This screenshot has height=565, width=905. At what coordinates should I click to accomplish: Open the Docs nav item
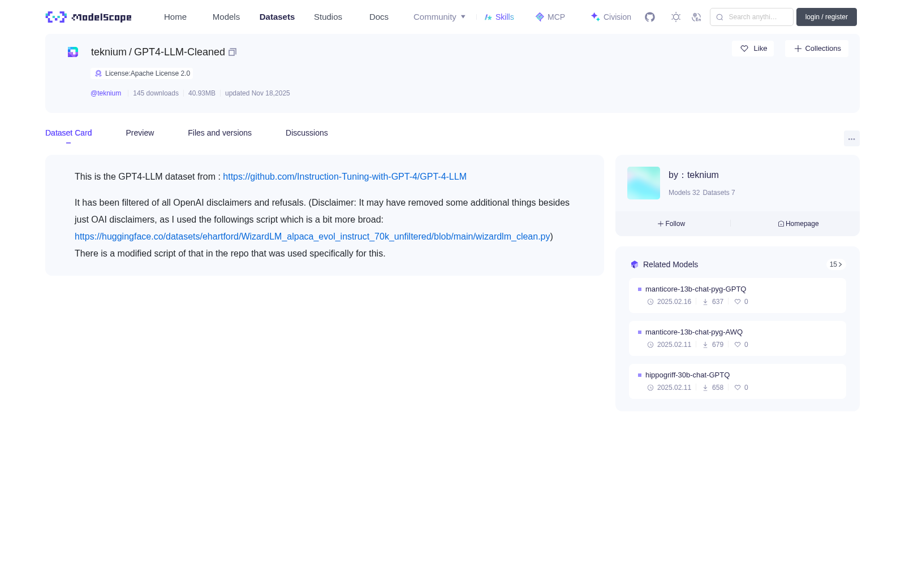coord(379,17)
